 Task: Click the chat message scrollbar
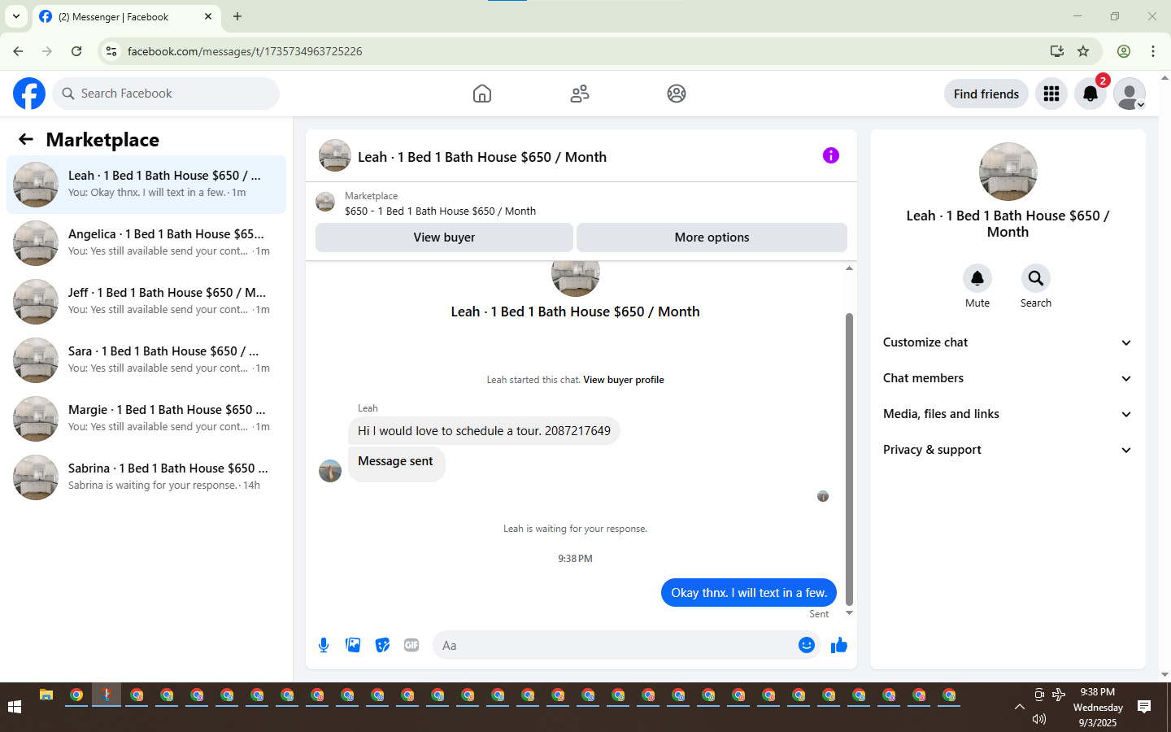tap(849, 460)
